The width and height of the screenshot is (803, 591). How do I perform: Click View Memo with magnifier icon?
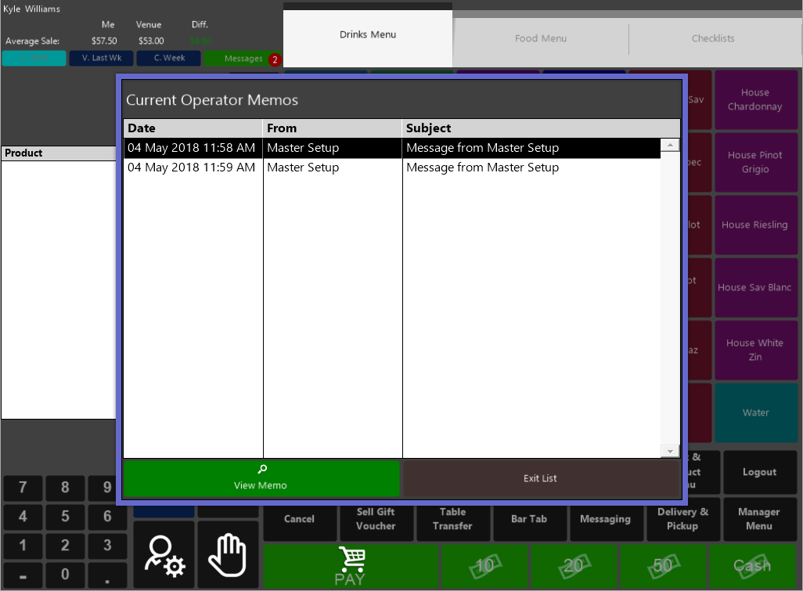pos(261,478)
